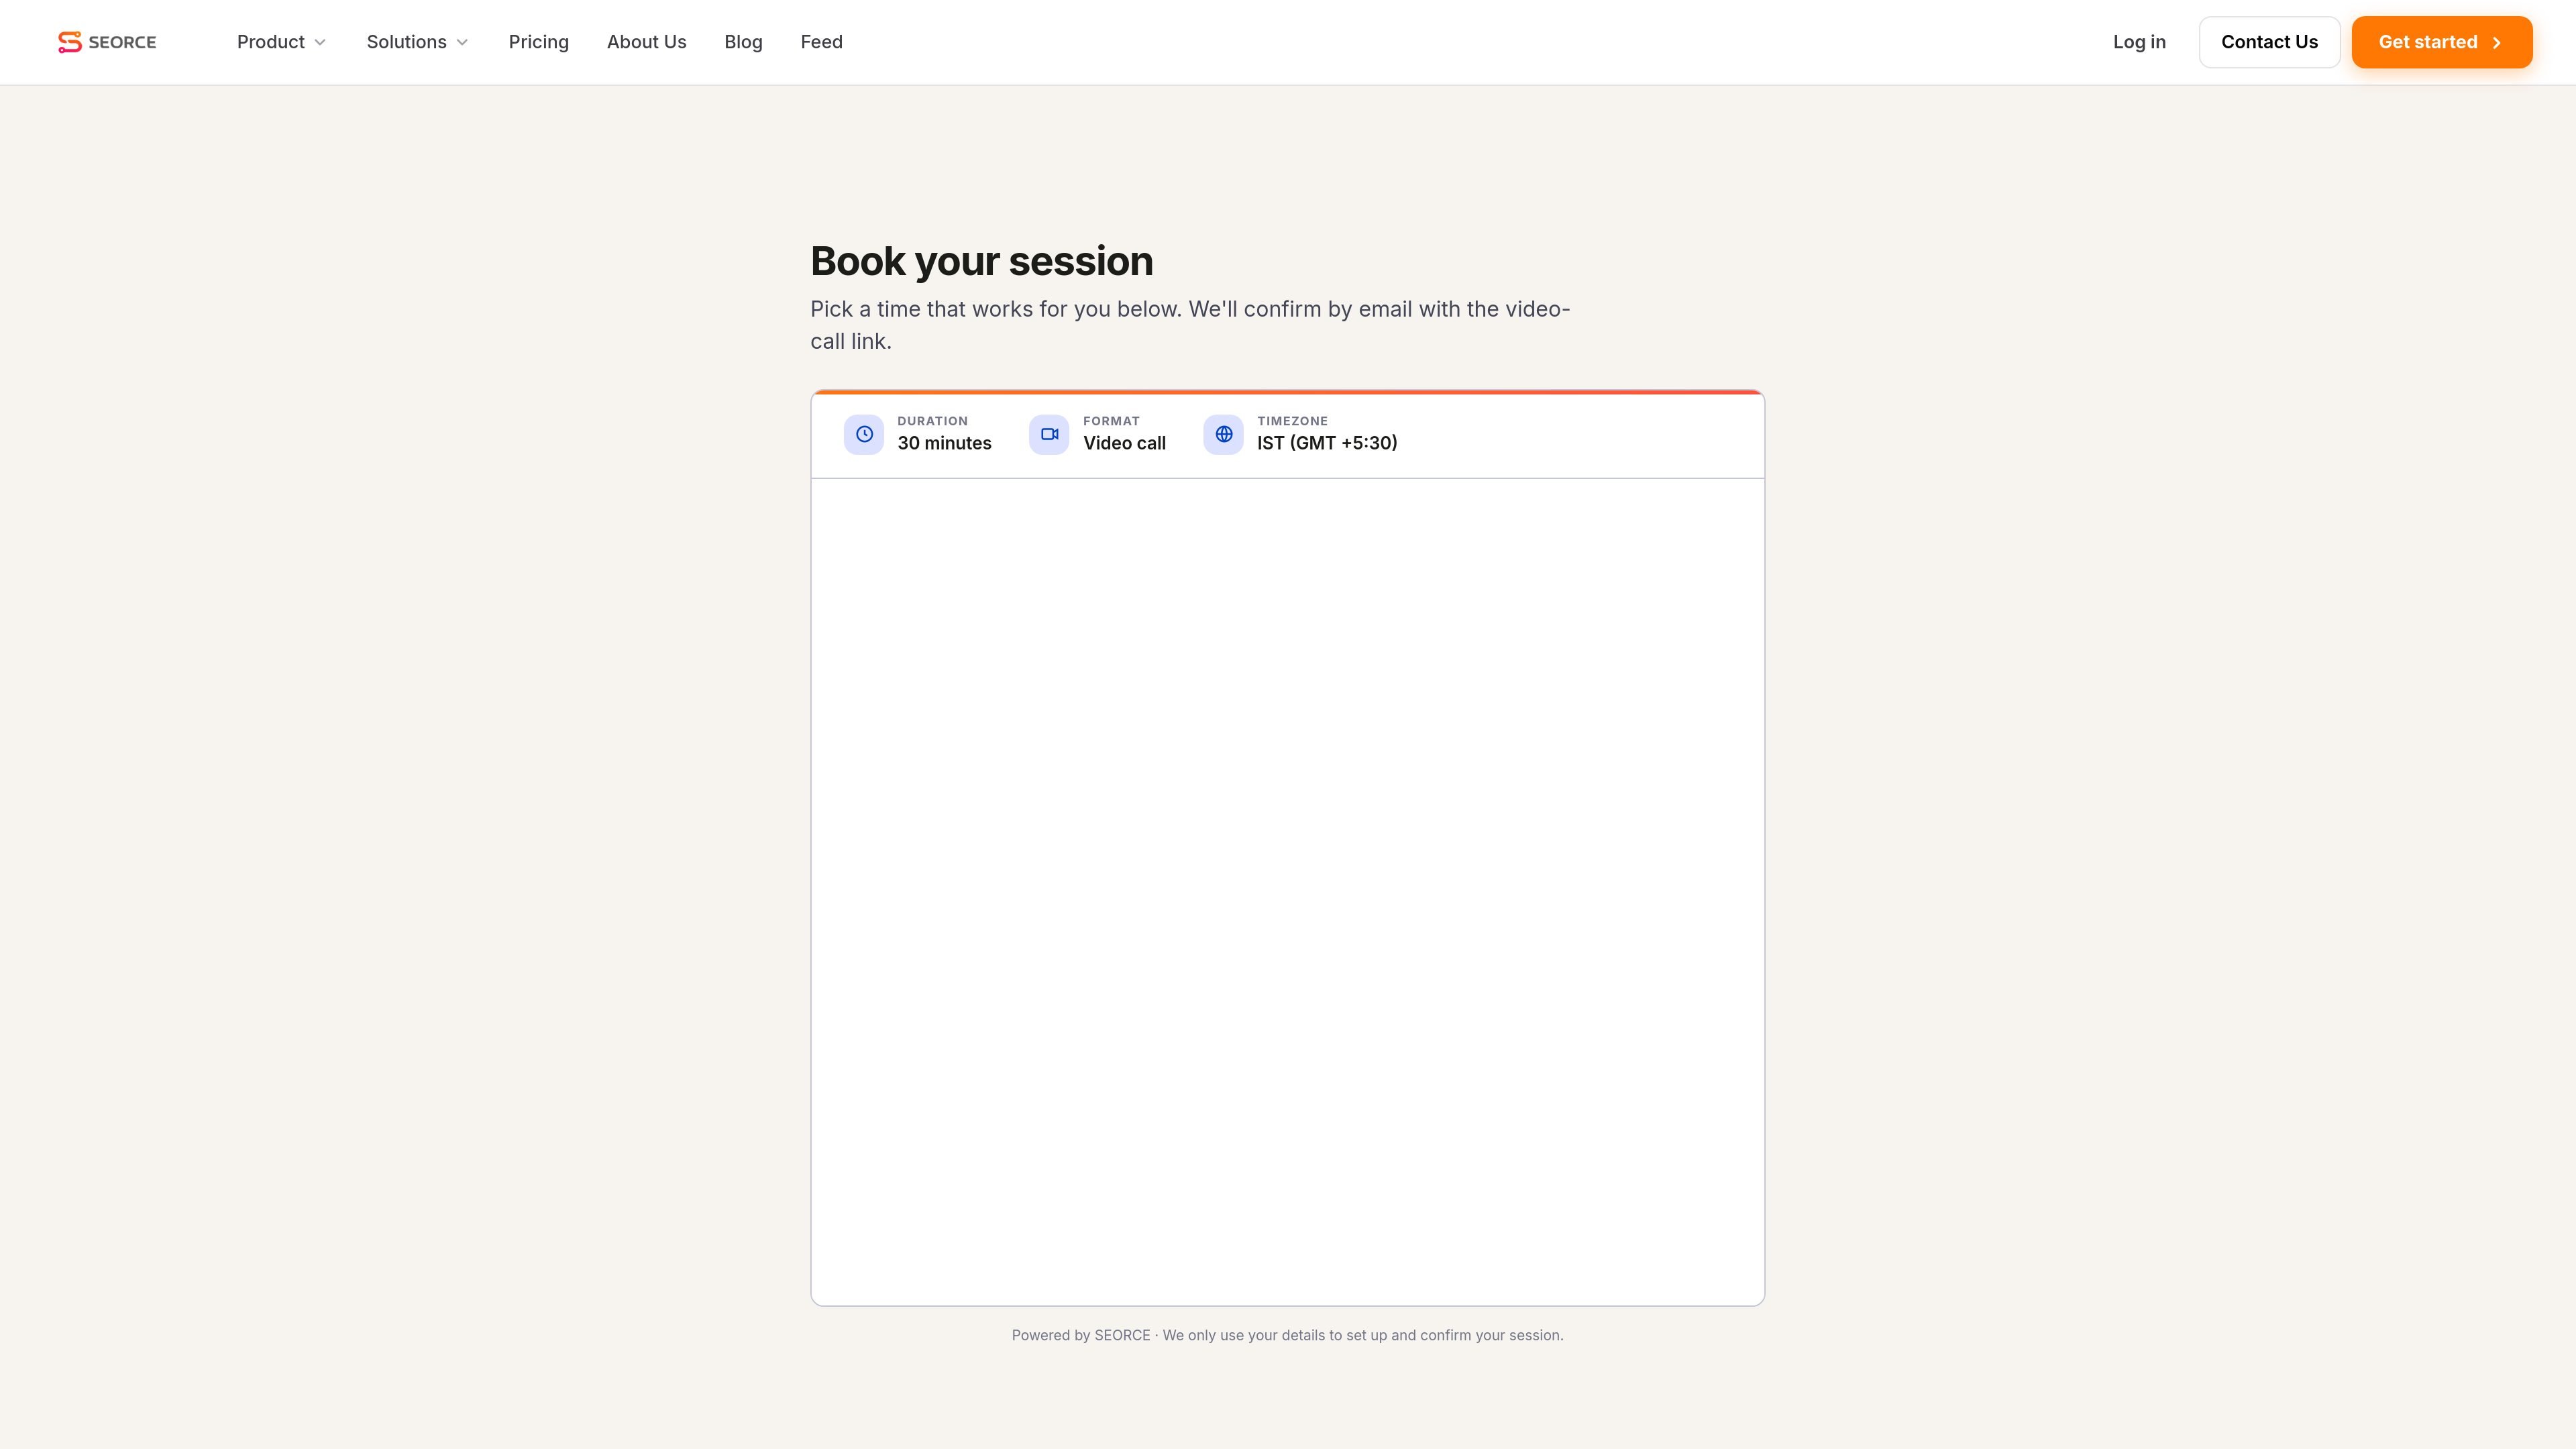Image resolution: width=2576 pixels, height=1449 pixels.
Task: Click the timezone globe icon
Action: coord(1223,434)
